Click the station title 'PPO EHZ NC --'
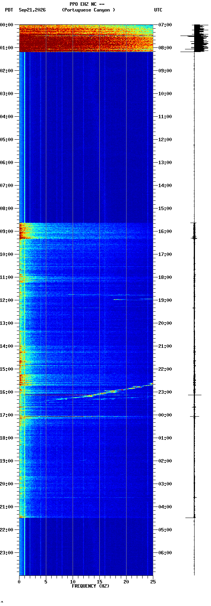The image size is (211, 606). coord(87,4)
